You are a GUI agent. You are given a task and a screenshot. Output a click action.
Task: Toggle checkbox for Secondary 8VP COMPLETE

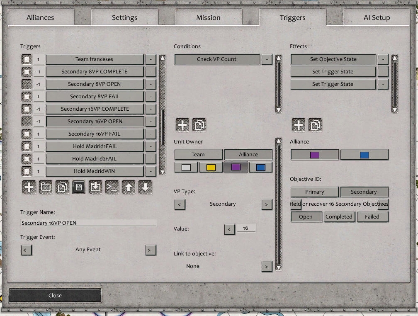tap(27, 72)
